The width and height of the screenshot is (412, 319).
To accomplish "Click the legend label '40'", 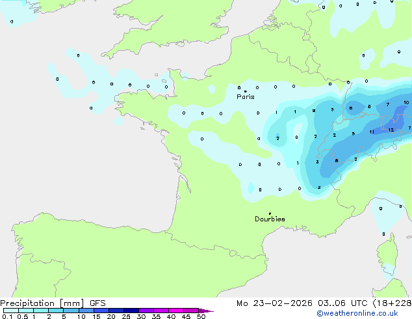I will click(x=171, y=316).
